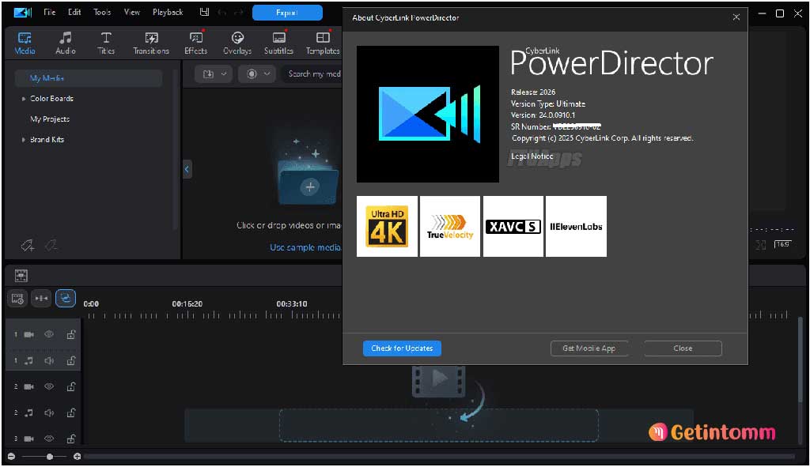Image resolution: width=810 pixels, height=467 pixels.
Task: Click the add track manager icon
Action: [x=17, y=299]
